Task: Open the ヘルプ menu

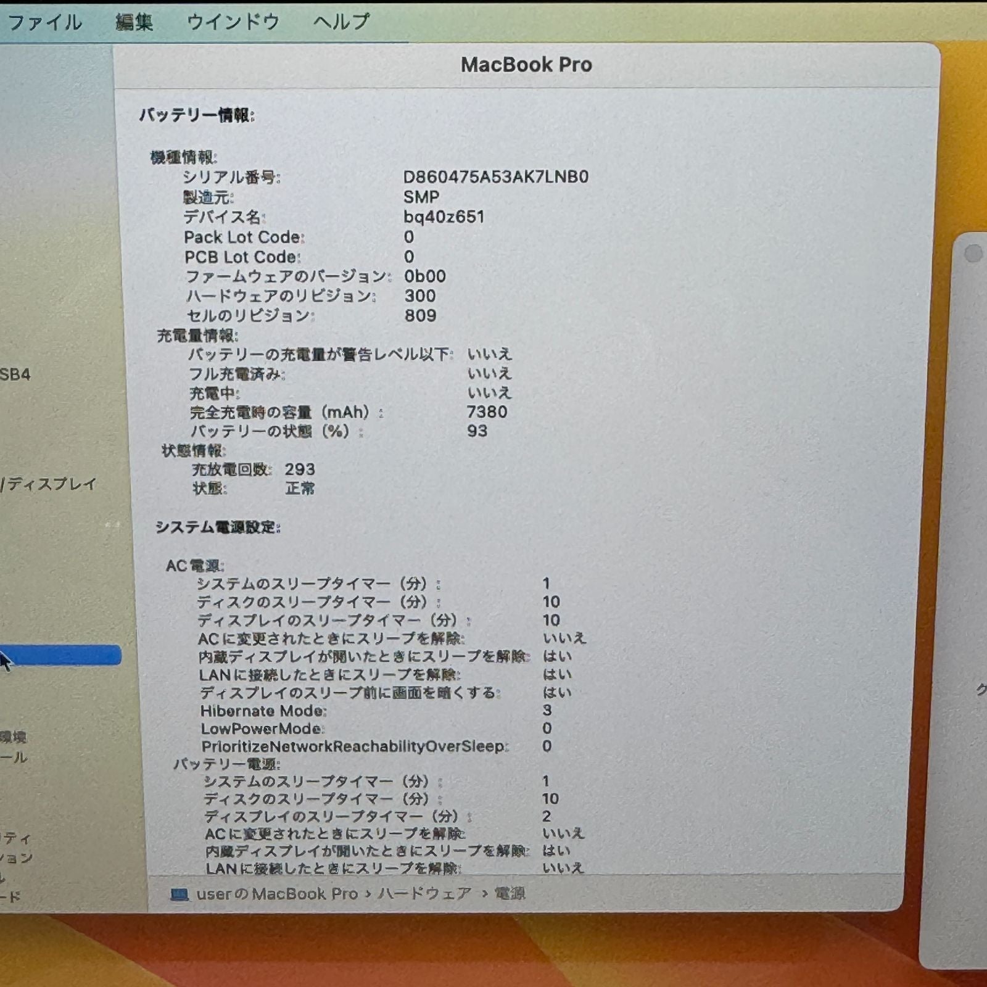Action: point(341,23)
